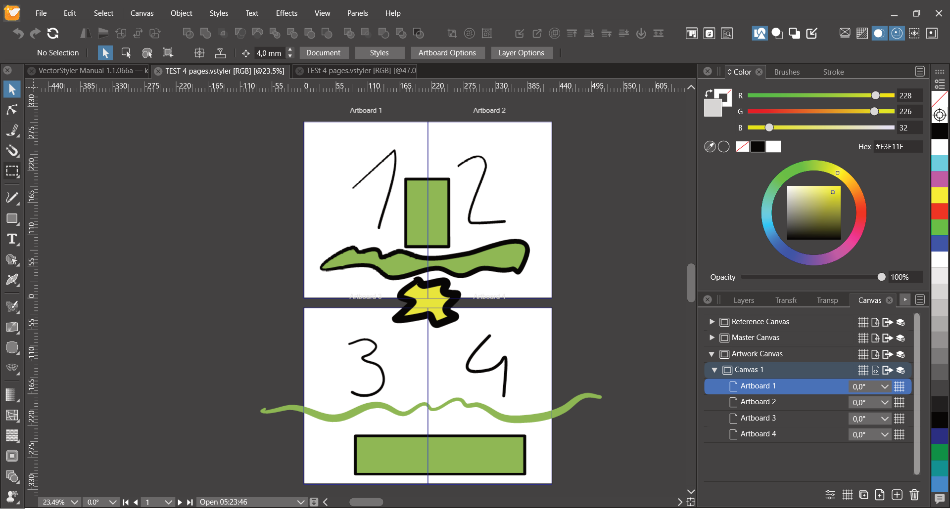Click the swap fill and stroke arrow

coord(709,93)
